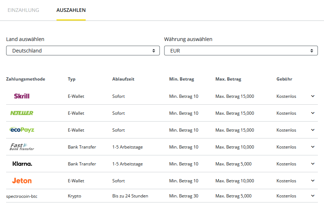Click the Land auswählen label
Viewport: 324px width, 205px height.
tap(25, 39)
